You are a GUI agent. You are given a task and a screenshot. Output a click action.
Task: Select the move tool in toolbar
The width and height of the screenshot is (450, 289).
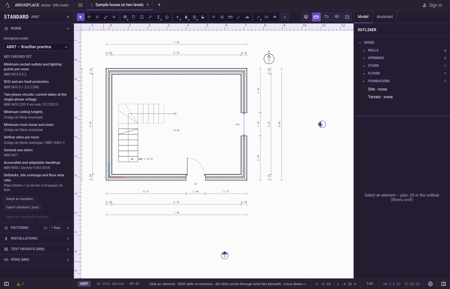point(89,17)
